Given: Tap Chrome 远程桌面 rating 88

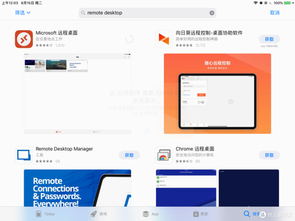Looking at the screenshot, I should point(188,161).
